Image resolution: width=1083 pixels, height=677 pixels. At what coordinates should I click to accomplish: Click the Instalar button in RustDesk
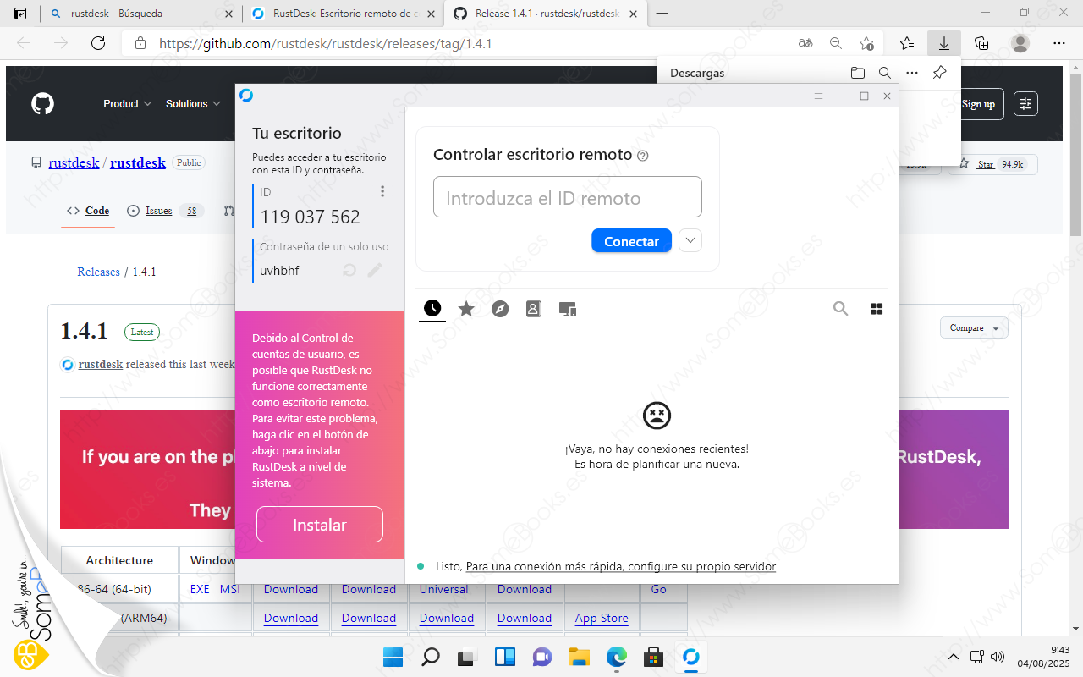[x=320, y=525]
